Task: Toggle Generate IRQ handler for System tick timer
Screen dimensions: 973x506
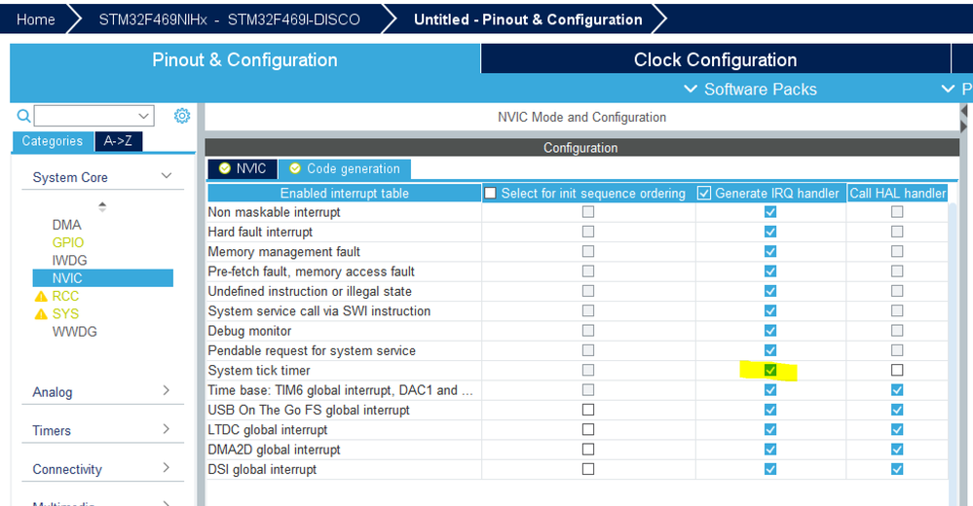Action: pyautogui.click(x=770, y=370)
